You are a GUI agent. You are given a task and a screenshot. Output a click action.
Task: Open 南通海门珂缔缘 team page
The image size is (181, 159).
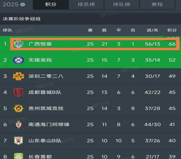point(49,124)
